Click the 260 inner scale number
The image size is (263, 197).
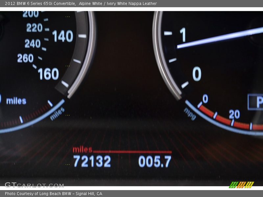pyautogui.click(x=25, y=58)
